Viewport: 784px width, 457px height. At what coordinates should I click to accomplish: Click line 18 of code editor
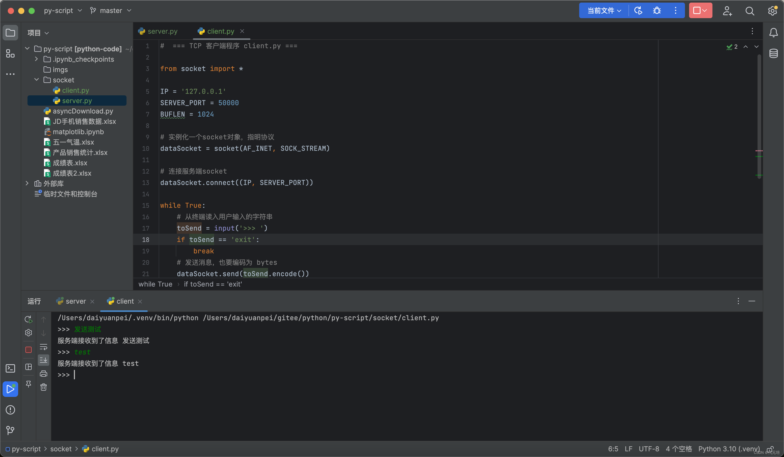[x=448, y=239]
